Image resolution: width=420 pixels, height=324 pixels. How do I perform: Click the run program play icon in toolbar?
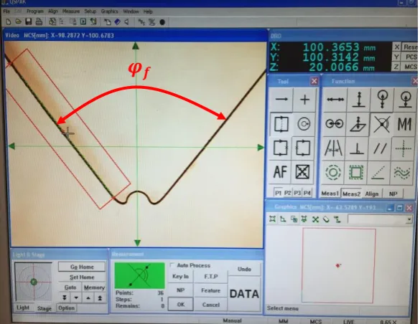click(83, 22)
